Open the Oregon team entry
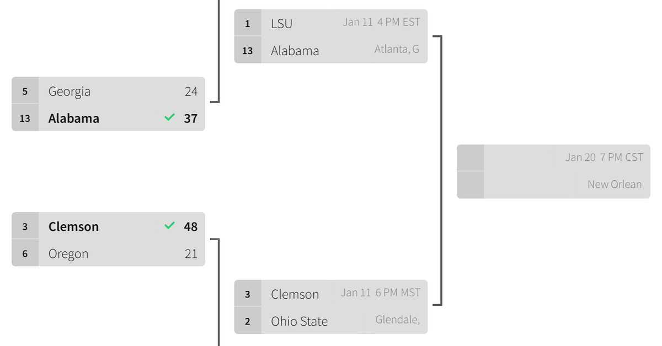Image resolution: width=662 pixels, height=346 pixels. pos(68,254)
